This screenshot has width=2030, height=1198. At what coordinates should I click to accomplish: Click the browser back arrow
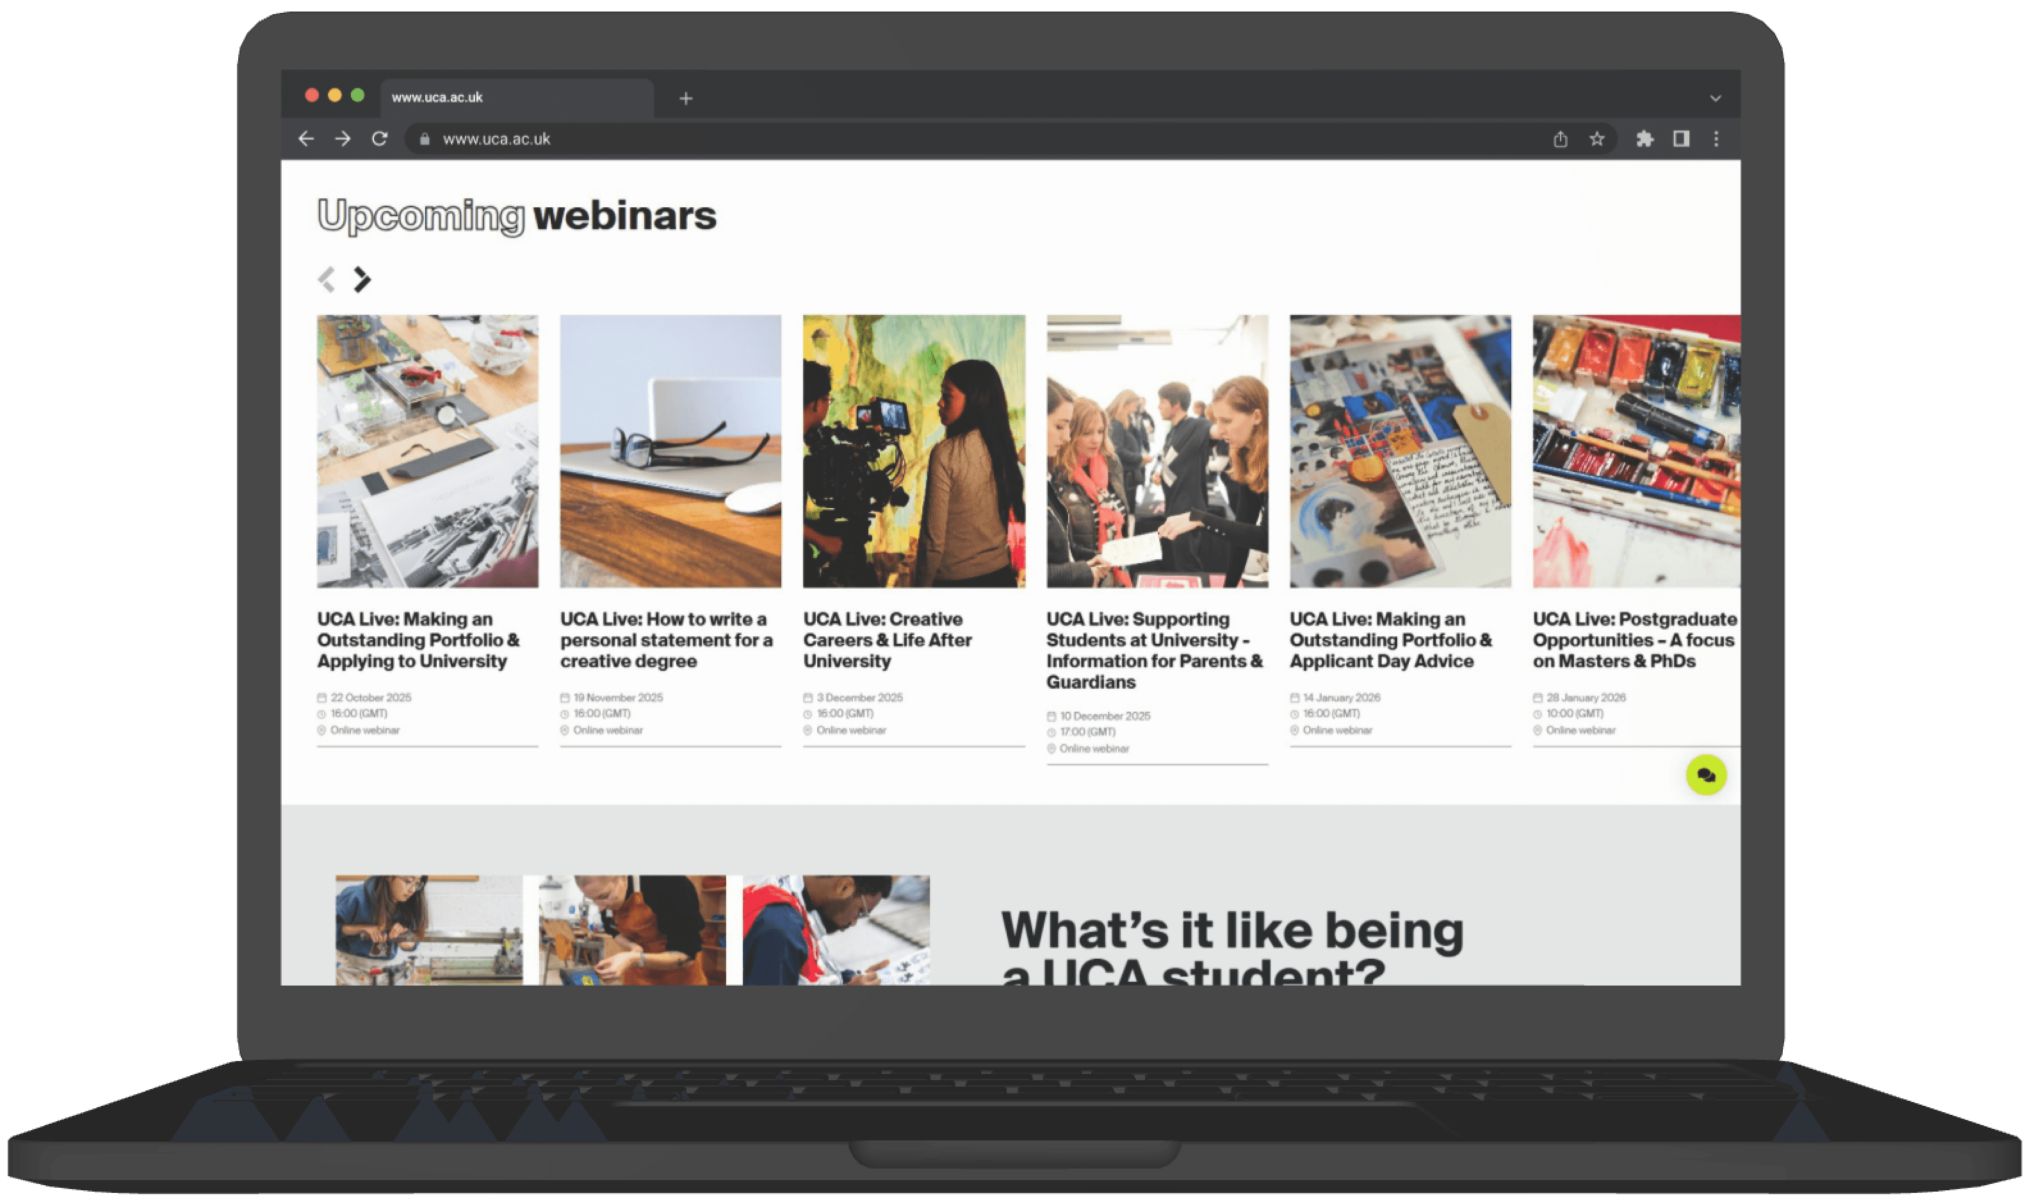(x=306, y=139)
